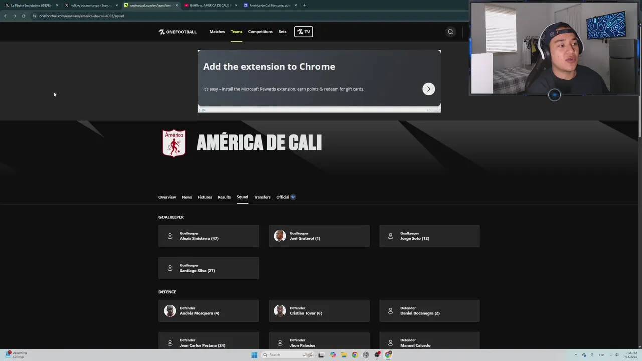Viewport: 642px width, 361px height.
Task: Click the OneFootball logo
Action: click(x=178, y=32)
